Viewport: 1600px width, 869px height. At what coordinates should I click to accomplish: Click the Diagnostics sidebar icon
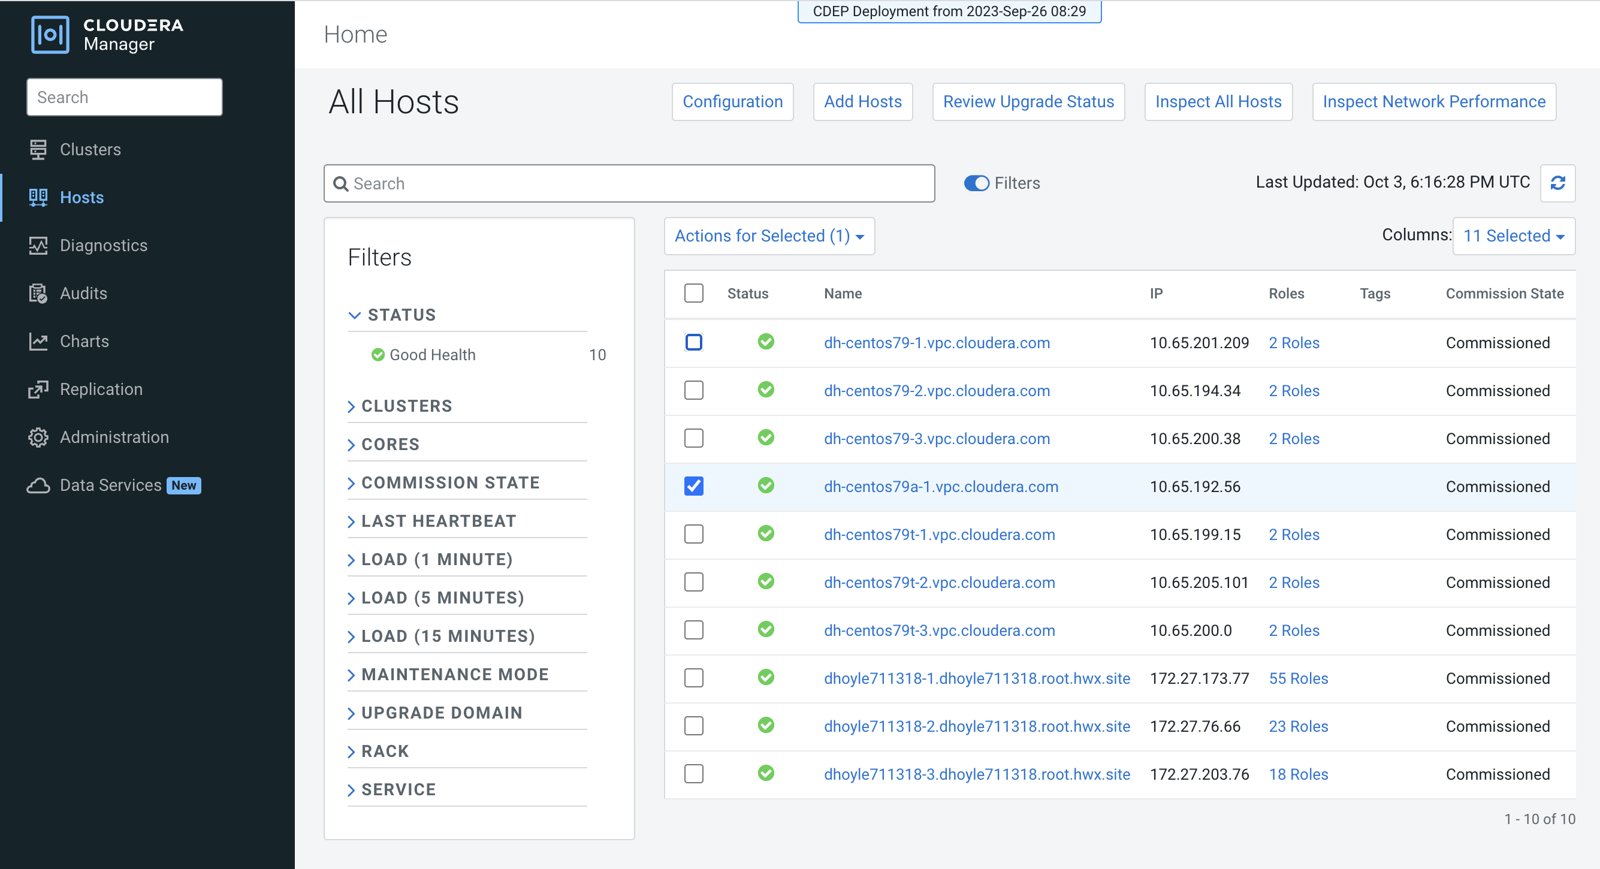click(x=38, y=245)
